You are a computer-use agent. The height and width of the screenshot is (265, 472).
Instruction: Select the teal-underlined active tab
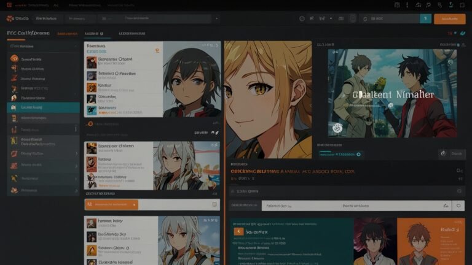pos(94,34)
